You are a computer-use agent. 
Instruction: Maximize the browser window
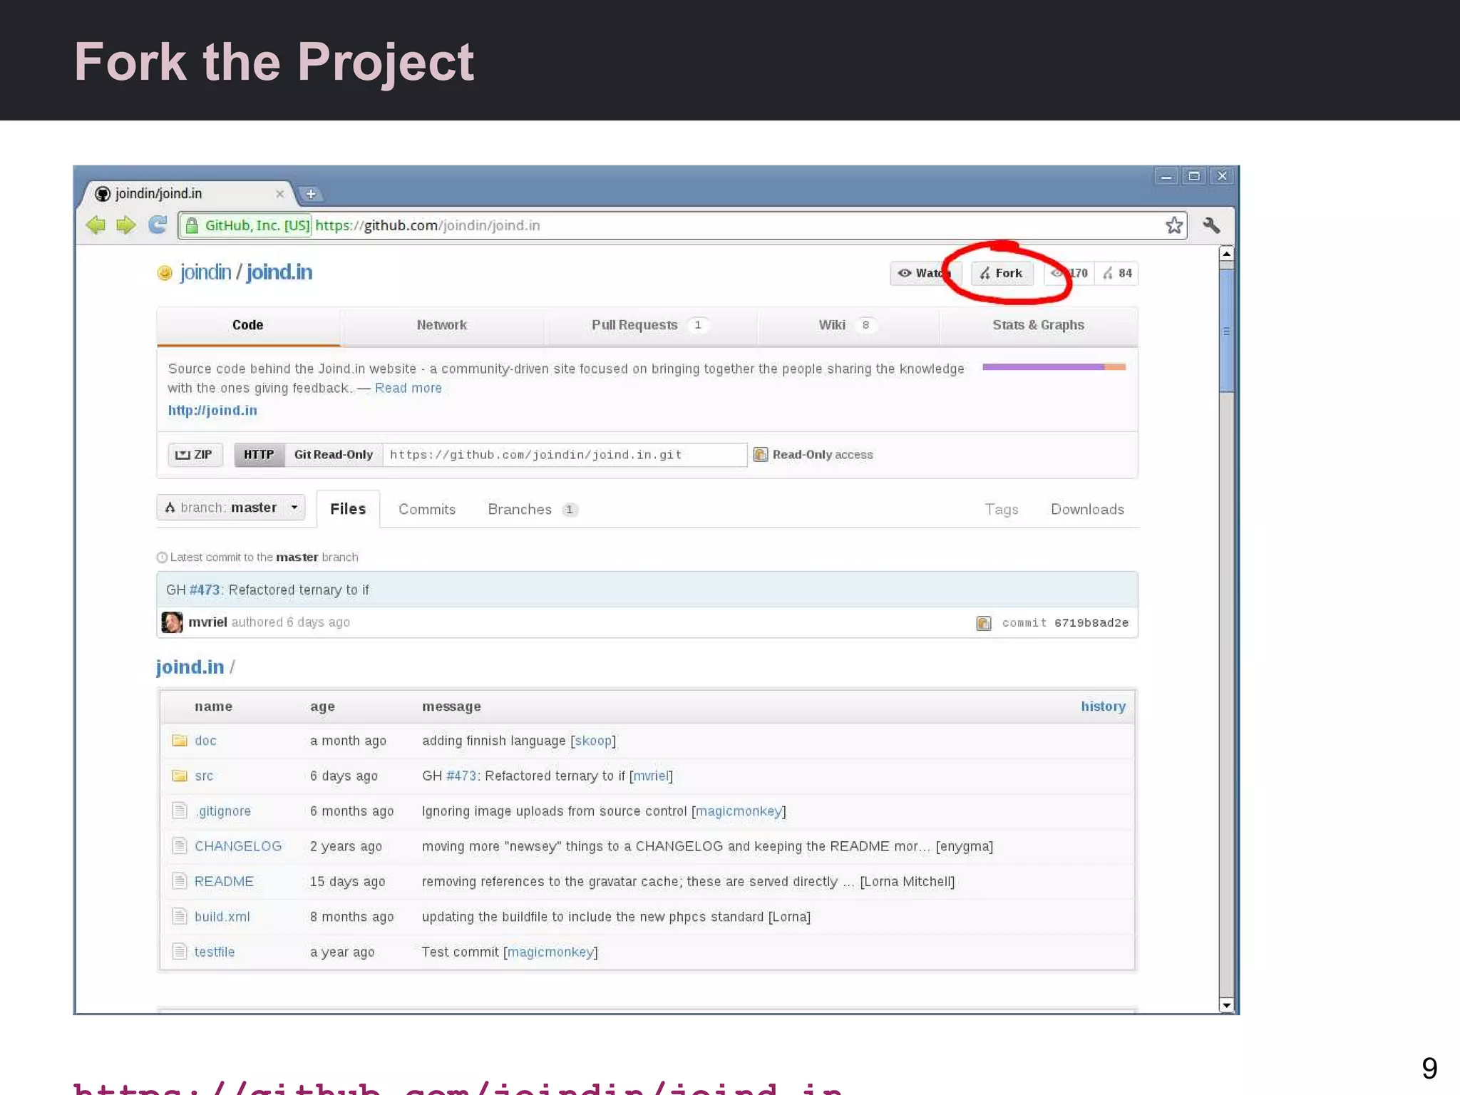pyautogui.click(x=1194, y=176)
